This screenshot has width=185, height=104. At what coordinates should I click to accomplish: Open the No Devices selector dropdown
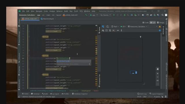[x=105, y=15]
